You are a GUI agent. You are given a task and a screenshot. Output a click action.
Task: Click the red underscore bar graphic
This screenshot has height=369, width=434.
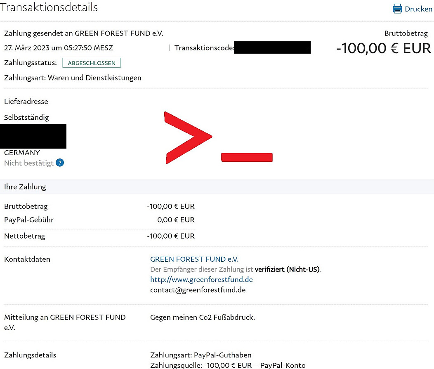(247, 157)
